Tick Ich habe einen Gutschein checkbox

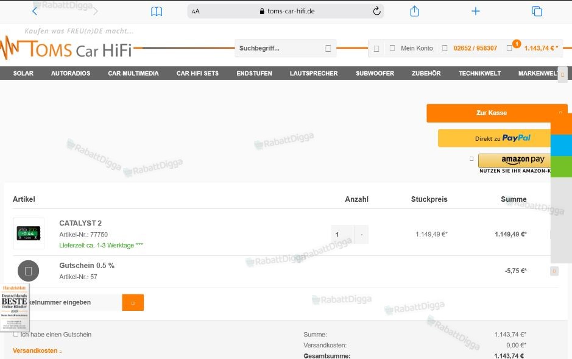coord(15,334)
